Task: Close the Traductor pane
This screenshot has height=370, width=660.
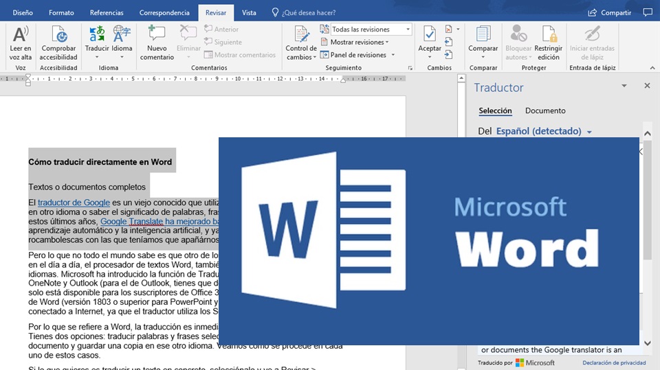Action: [x=647, y=86]
